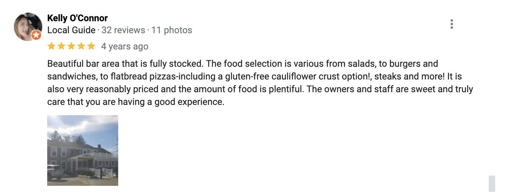Click the "4 years ago" timestamp

(x=125, y=47)
